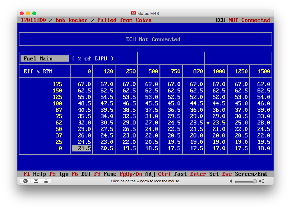Click the 125 efficiency row label

pyautogui.click(x=57, y=97)
